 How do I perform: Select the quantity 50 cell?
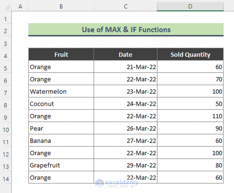[190, 104]
